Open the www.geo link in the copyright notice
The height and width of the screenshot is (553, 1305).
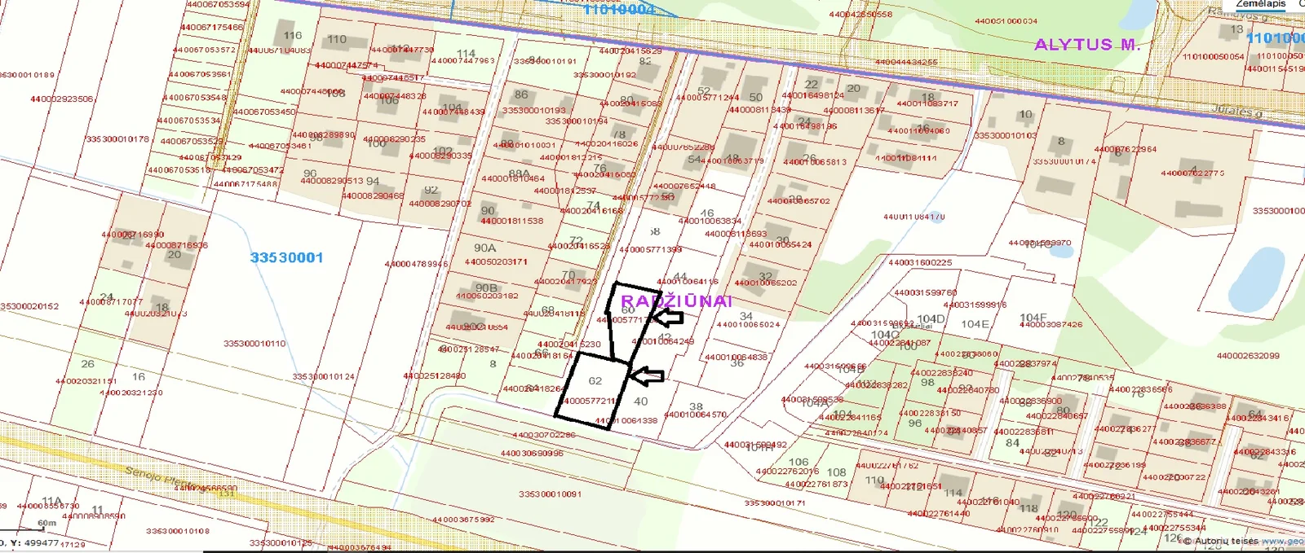[x=1282, y=541]
